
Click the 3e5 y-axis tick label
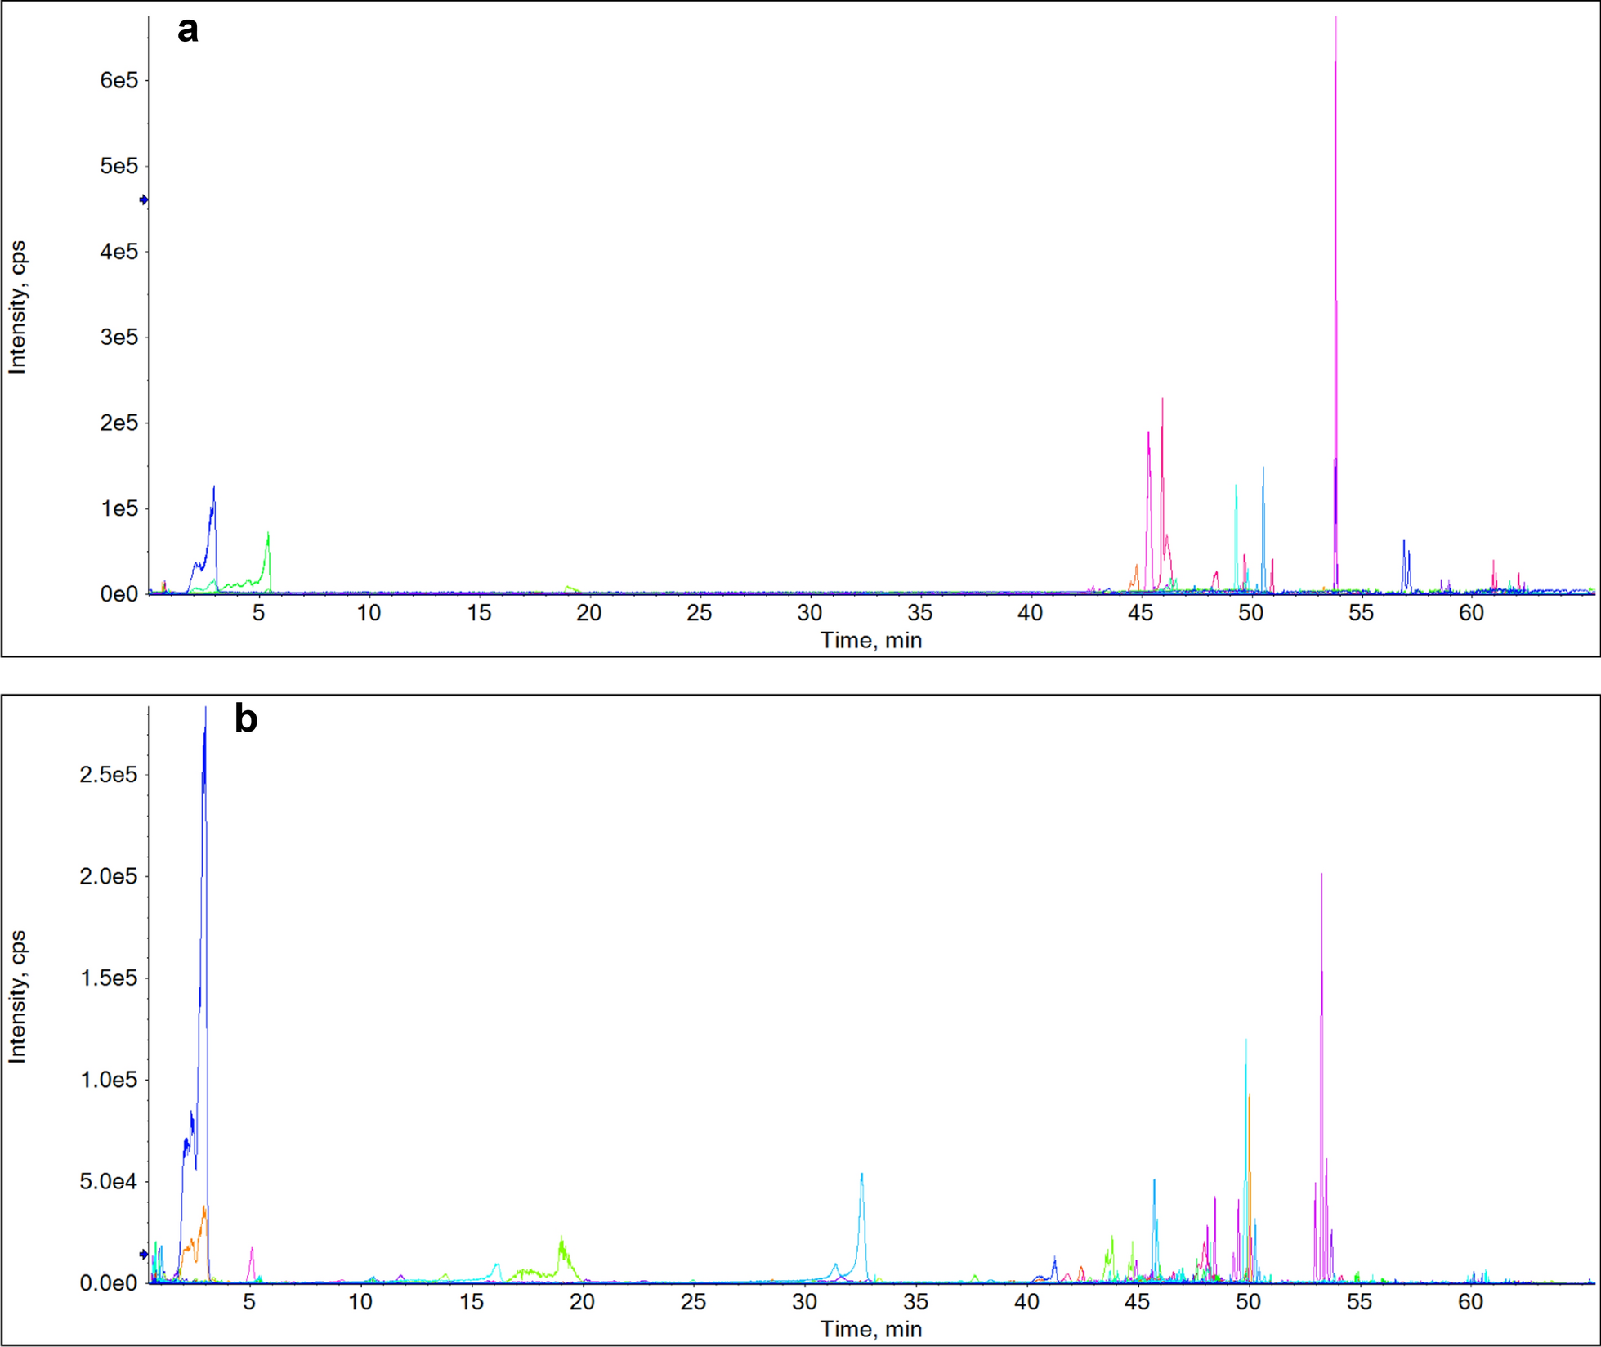click(x=119, y=337)
